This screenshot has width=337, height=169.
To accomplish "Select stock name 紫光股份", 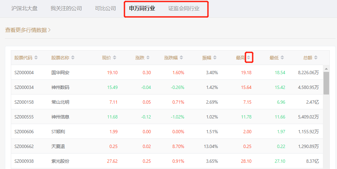I will (60, 161).
